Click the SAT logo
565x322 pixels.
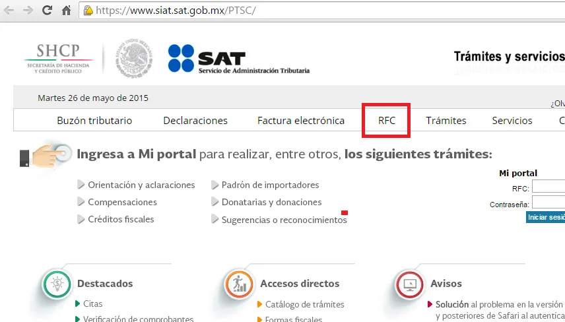click(x=238, y=59)
